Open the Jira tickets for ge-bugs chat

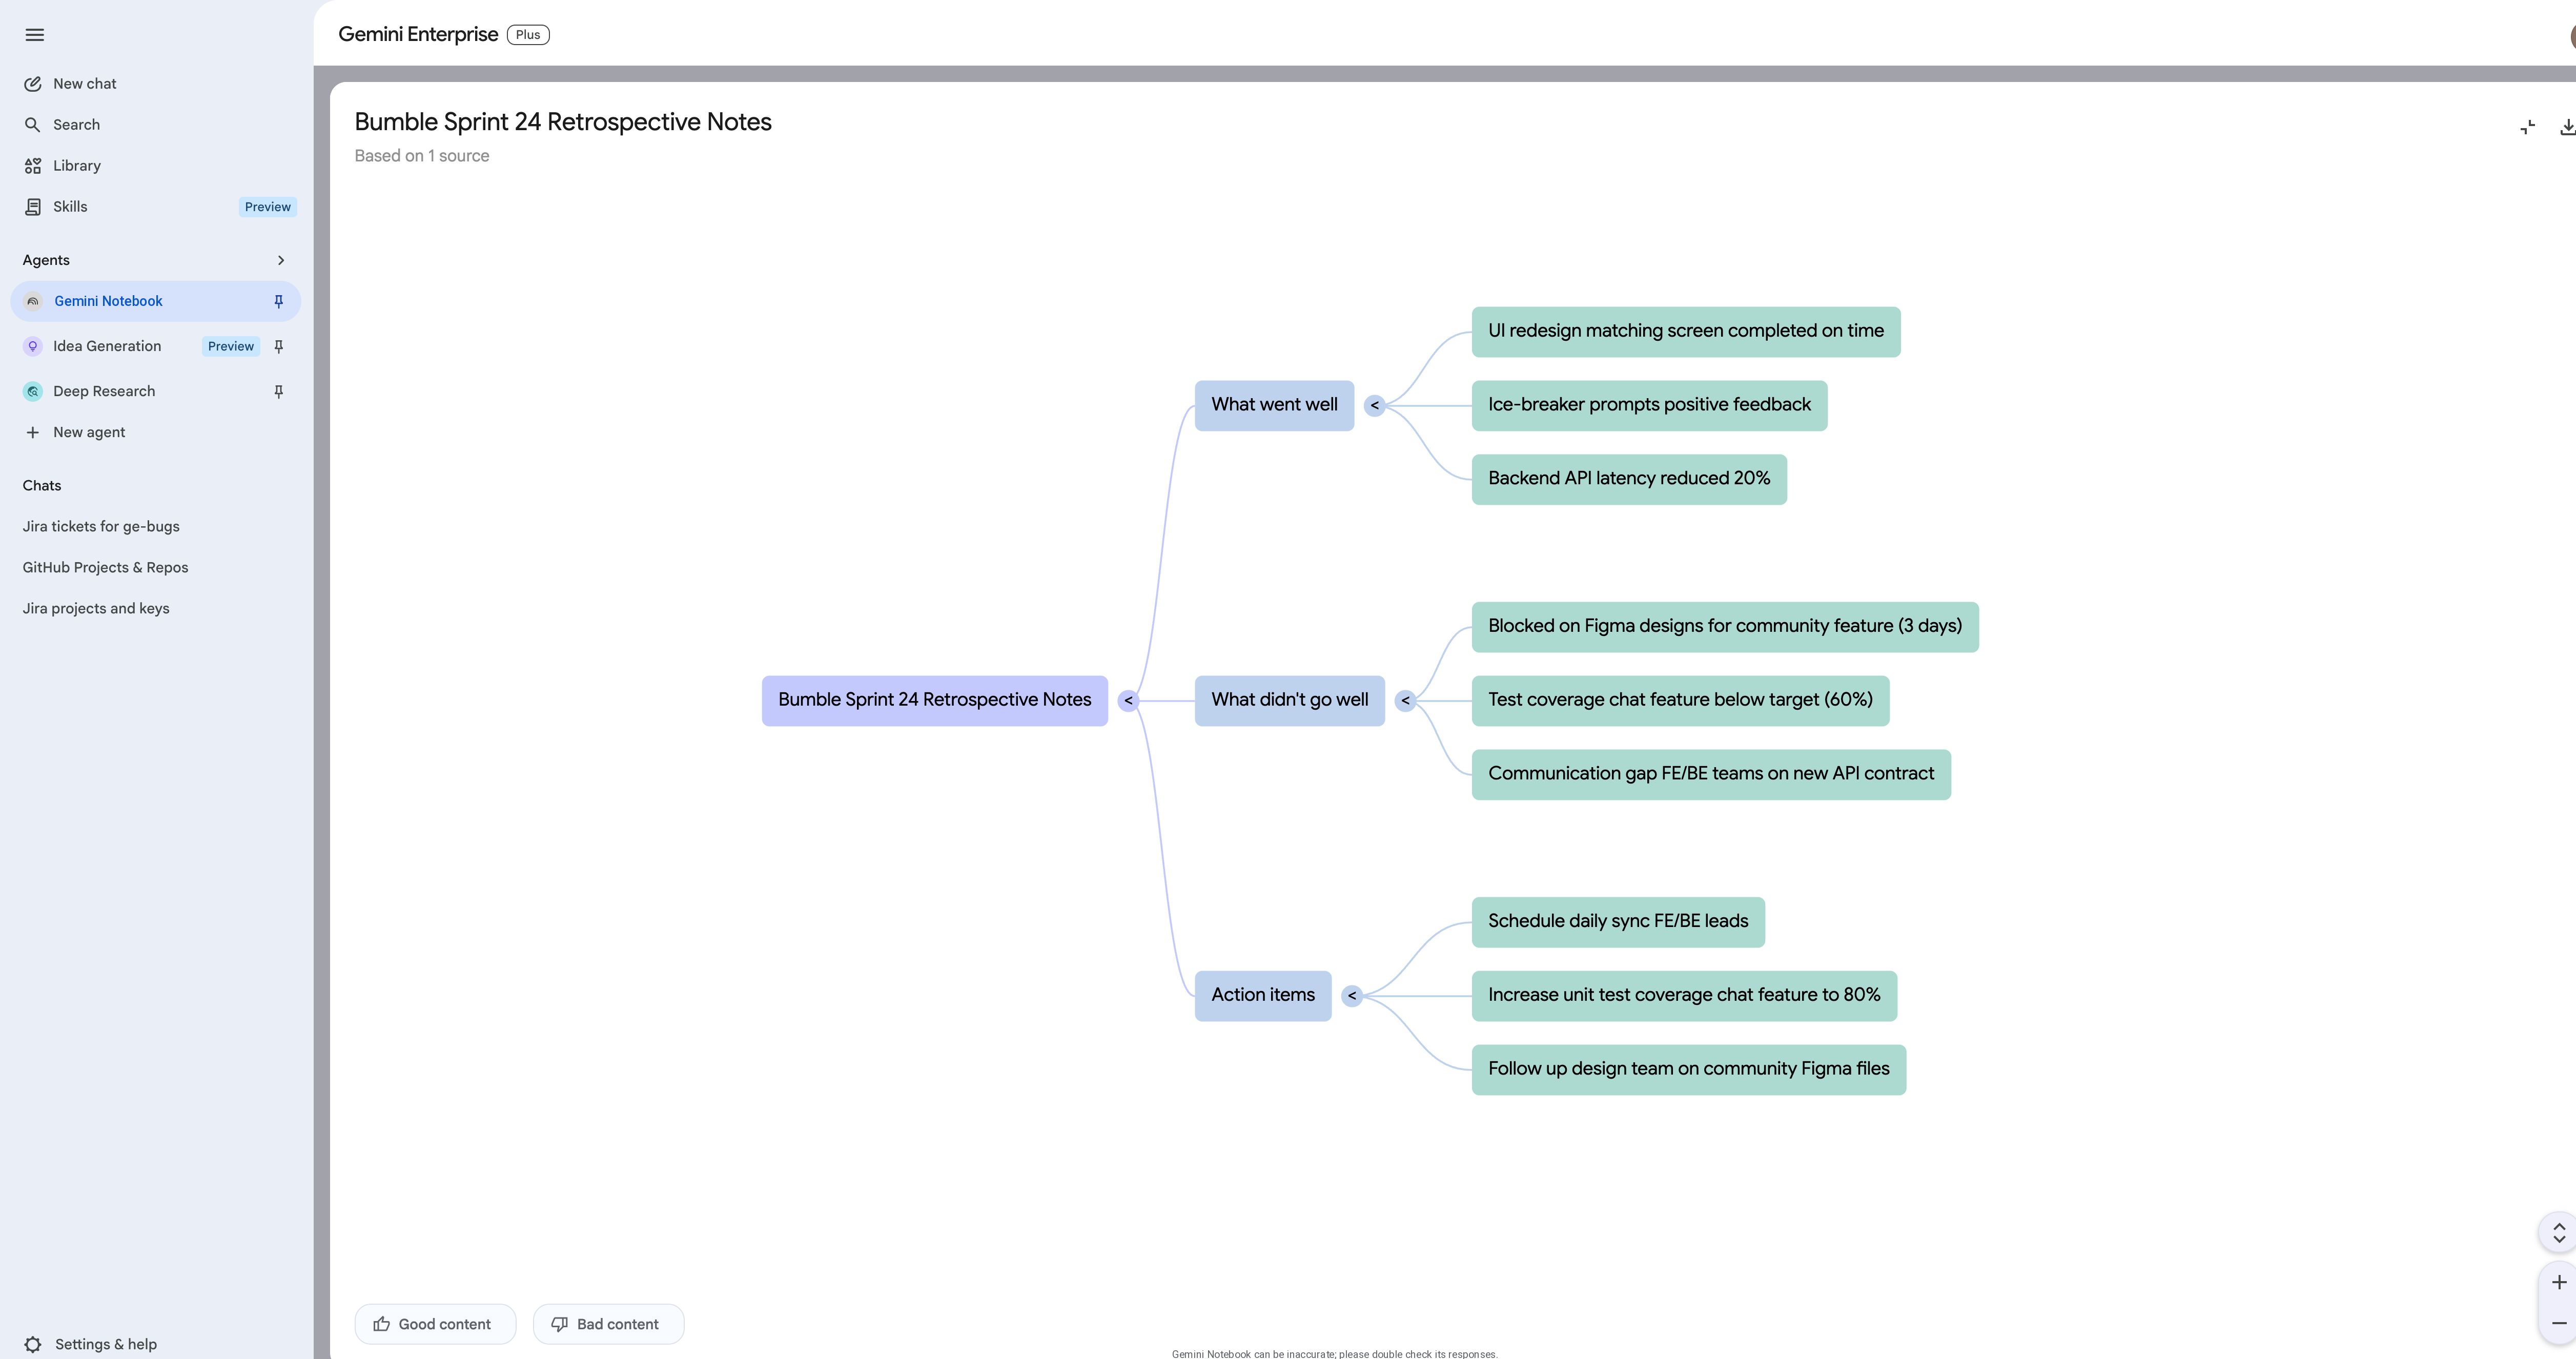(101, 526)
